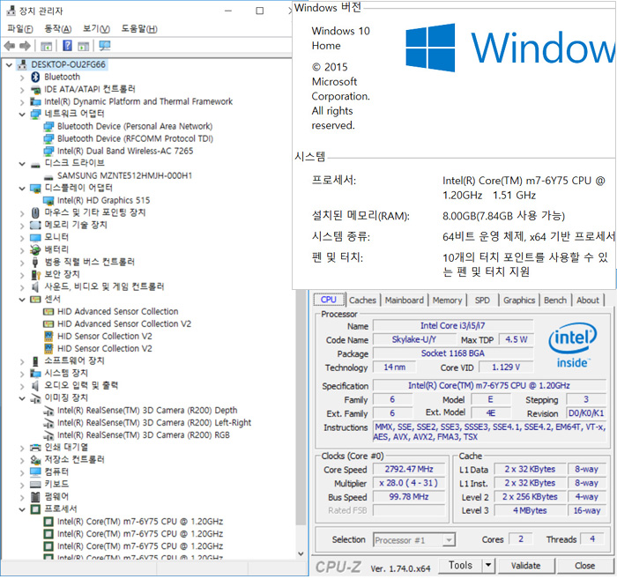Click the 저장소 컨트롤러 icon

point(35,460)
